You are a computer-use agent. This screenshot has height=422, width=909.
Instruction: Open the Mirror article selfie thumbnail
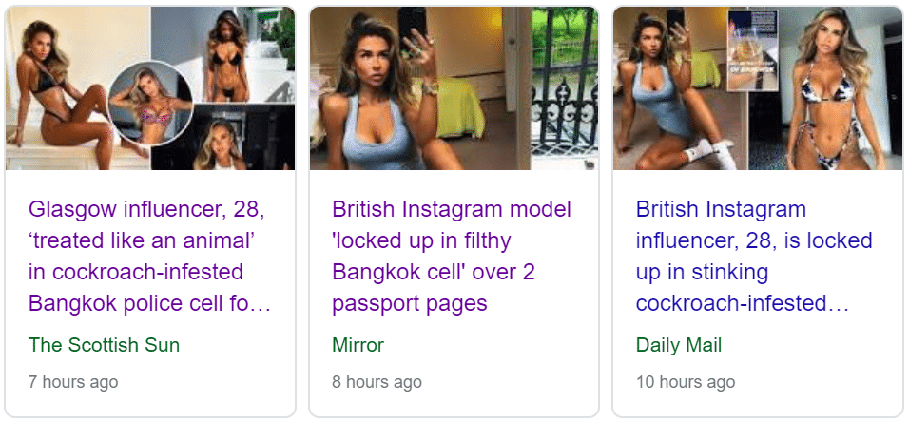click(454, 88)
